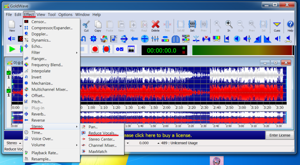Expand the Stereo submenu entry
300x165 pixels.
pos(52,126)
